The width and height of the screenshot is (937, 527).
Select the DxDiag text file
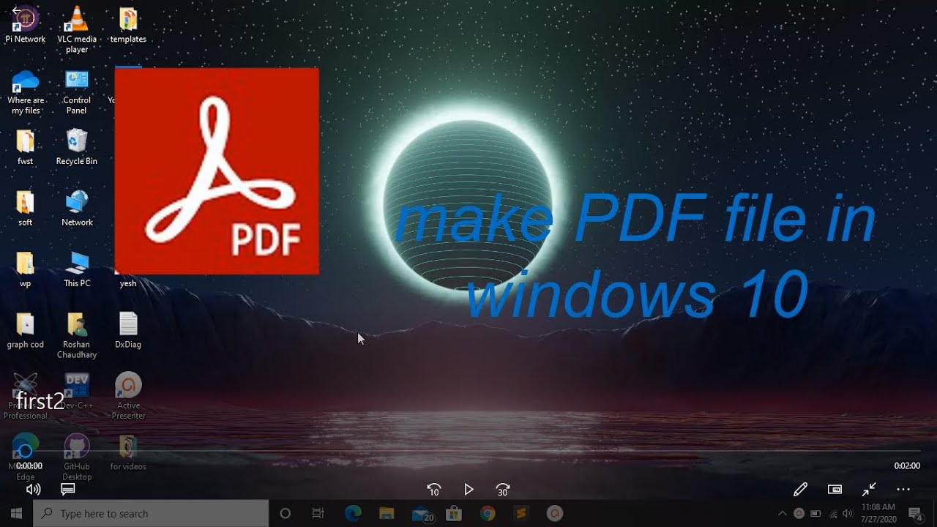(128, 330)
